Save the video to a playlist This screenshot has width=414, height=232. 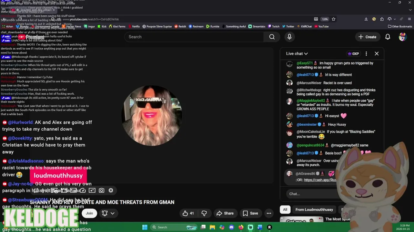(250, 213)
